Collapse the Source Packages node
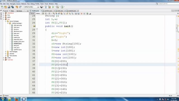Image resolution: width=179 pixels, height=101 pixels. [x=6, y=21]
